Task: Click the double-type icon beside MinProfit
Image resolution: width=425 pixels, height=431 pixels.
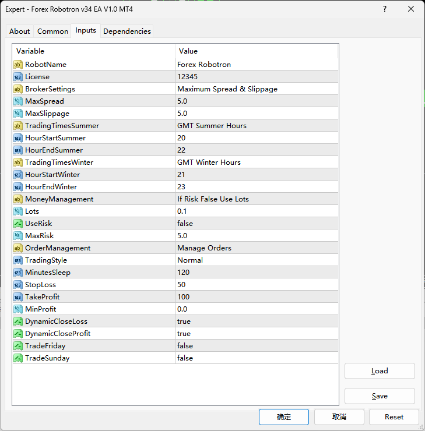Action: click(x=18, y=309)
